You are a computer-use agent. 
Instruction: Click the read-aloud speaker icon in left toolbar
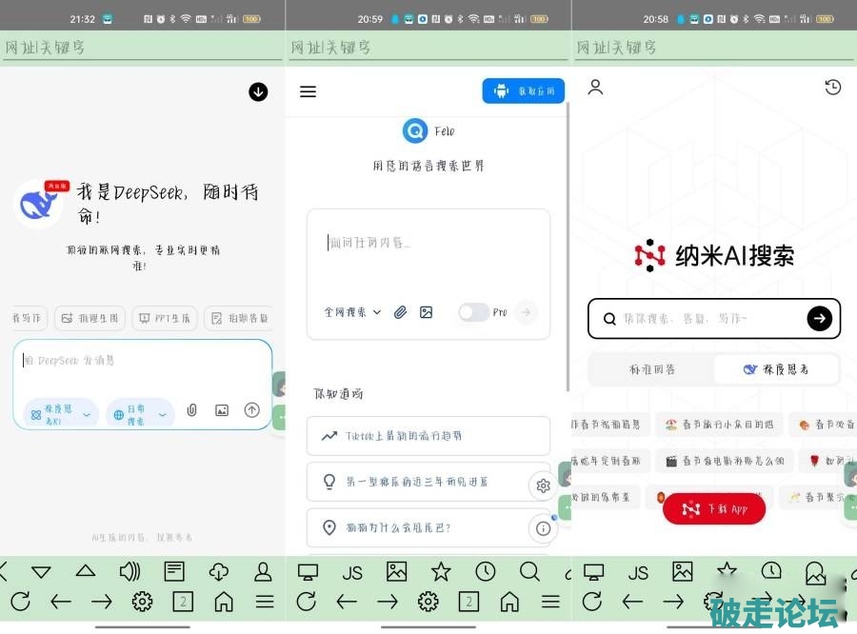(x=130, y=571)
